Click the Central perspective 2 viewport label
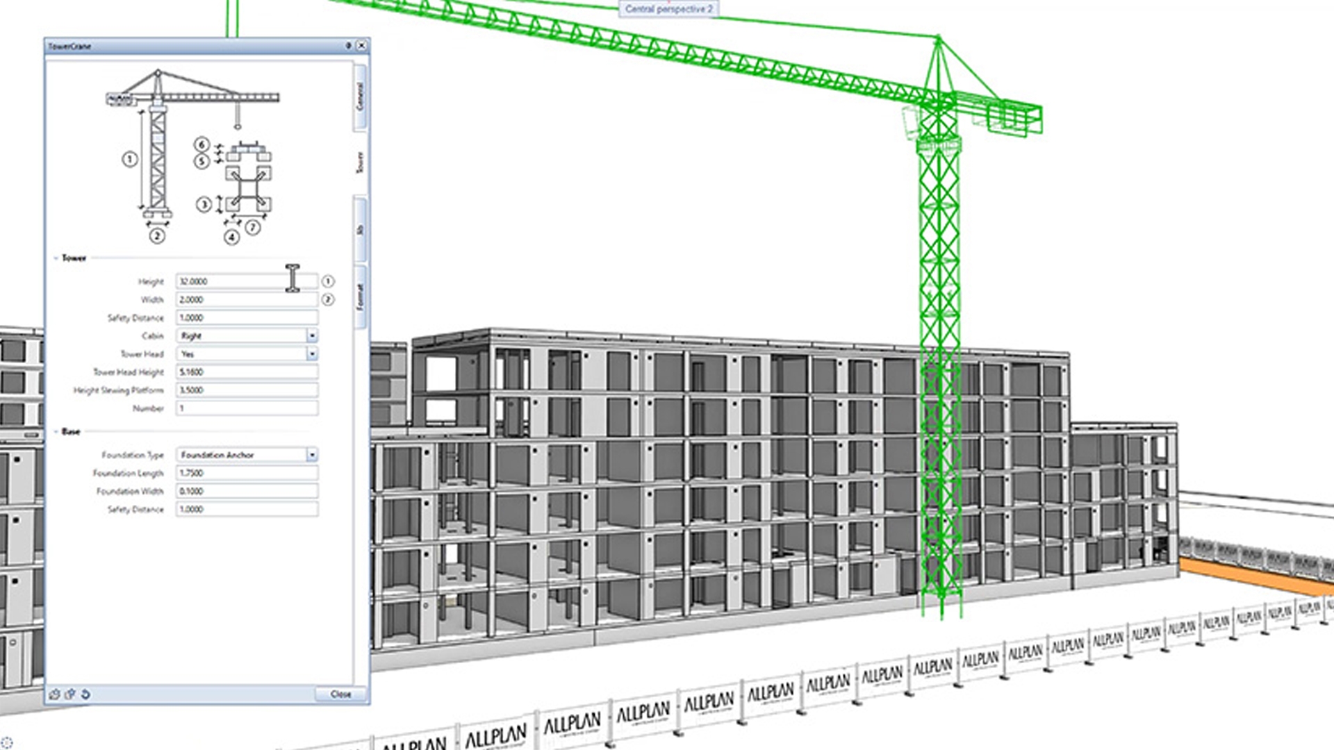Screen dimensions: 1334x750 click(x=668, y=9)
